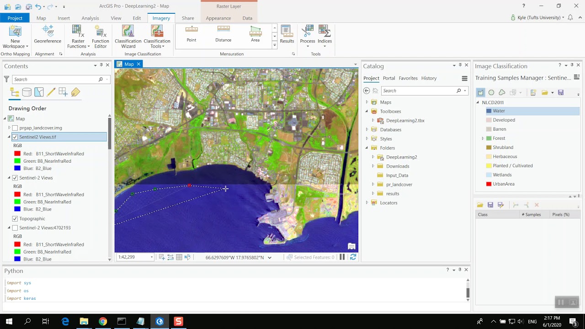This screenshot has width=585, height=329.
Task: Switch Contents to List By Editing
Action: tap(51, 92)
